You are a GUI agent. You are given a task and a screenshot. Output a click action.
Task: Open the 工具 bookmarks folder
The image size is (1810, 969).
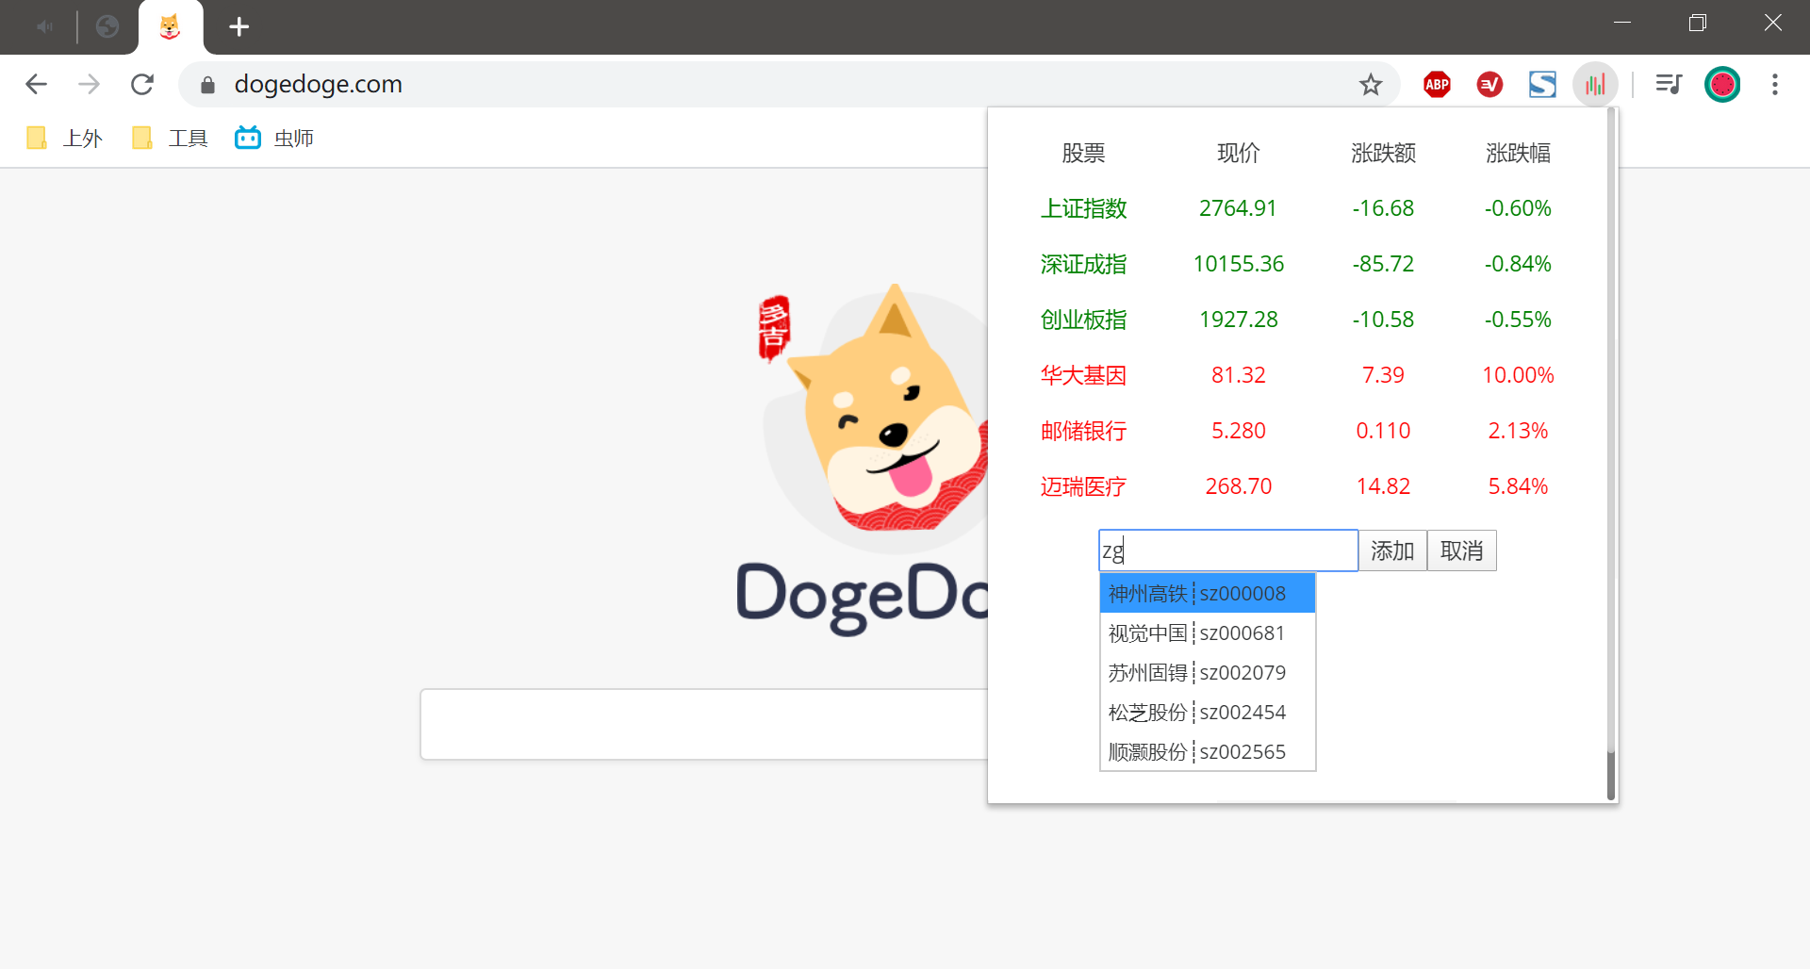click(x=170, y=139)
